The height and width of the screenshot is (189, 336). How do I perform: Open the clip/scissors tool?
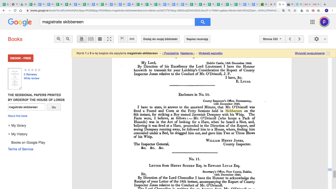pos(123,39)
